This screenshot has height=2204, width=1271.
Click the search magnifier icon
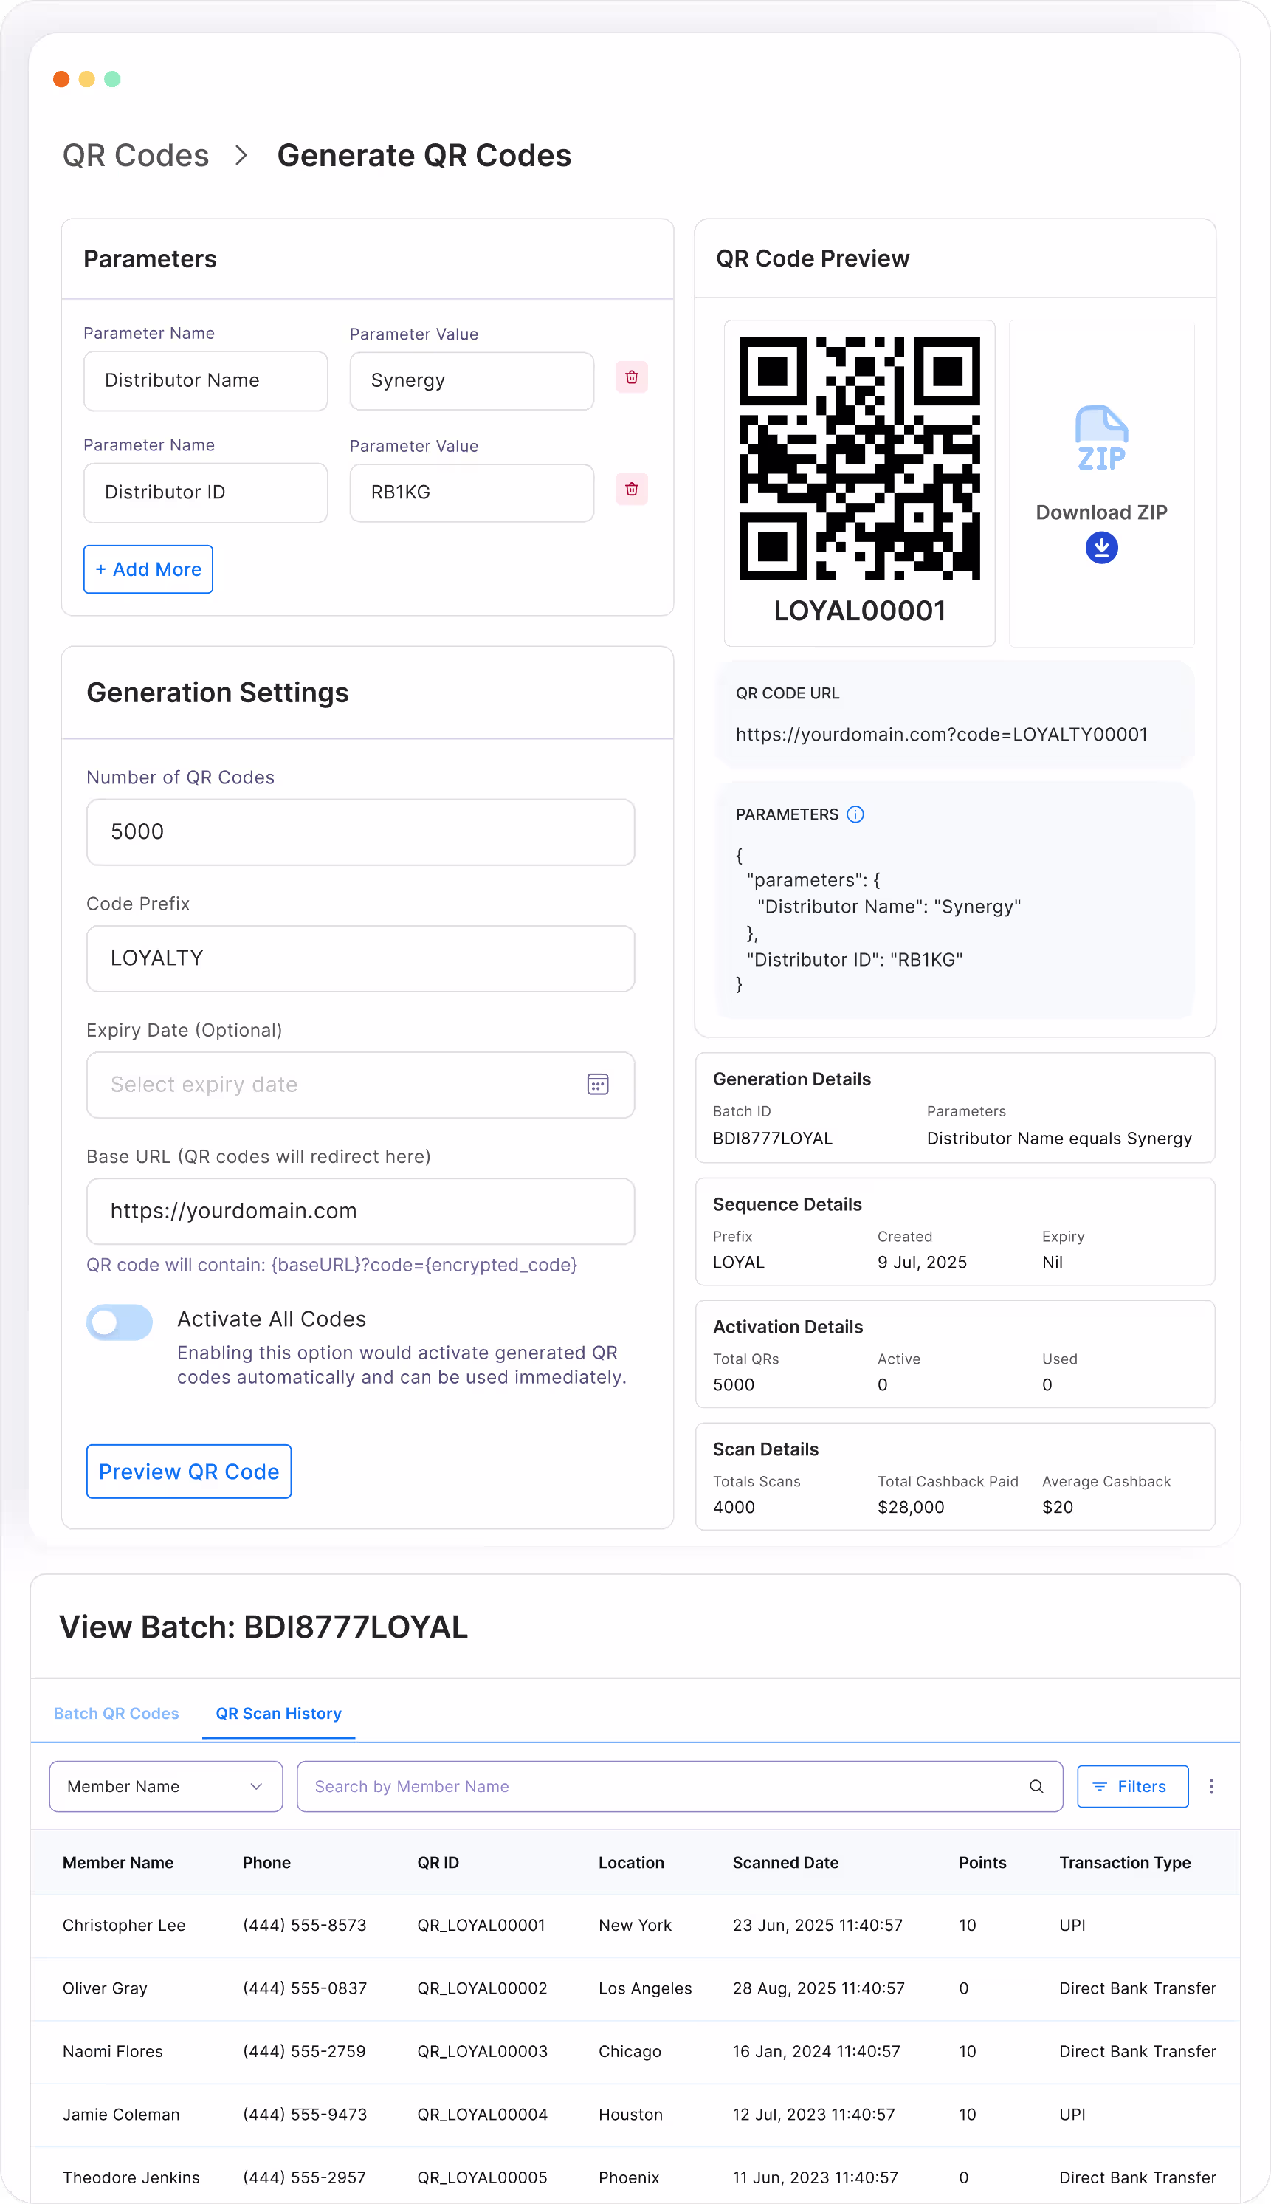(x=1036, y=1786)
